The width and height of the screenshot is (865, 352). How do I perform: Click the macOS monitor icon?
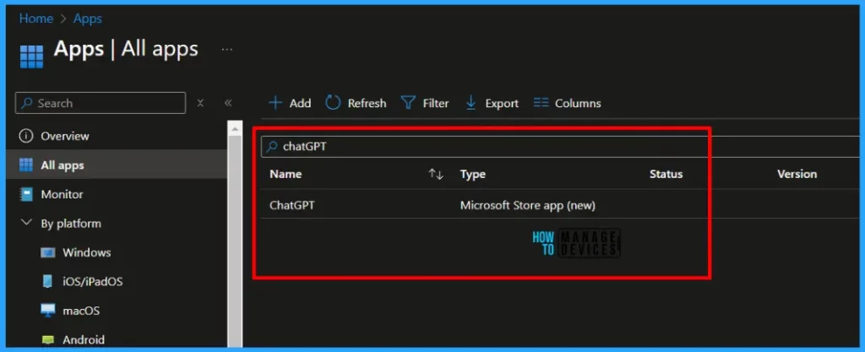tap(48, 310)
